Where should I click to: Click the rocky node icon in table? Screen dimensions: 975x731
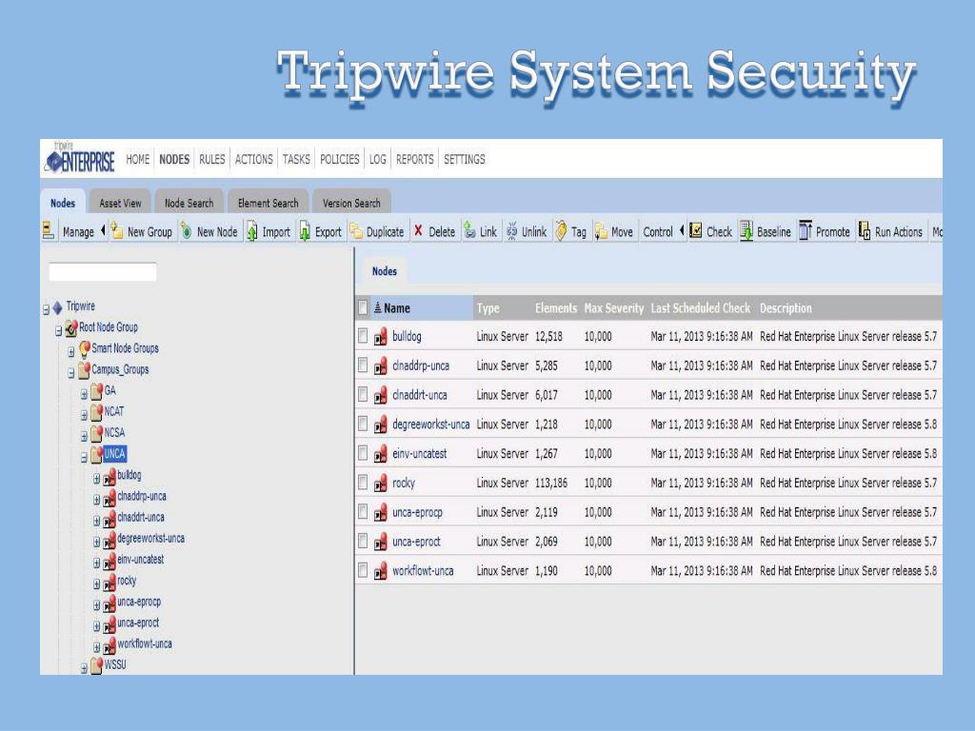381,484
